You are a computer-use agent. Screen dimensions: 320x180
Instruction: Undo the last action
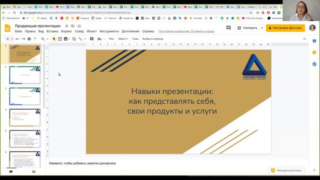coord(17,39)
